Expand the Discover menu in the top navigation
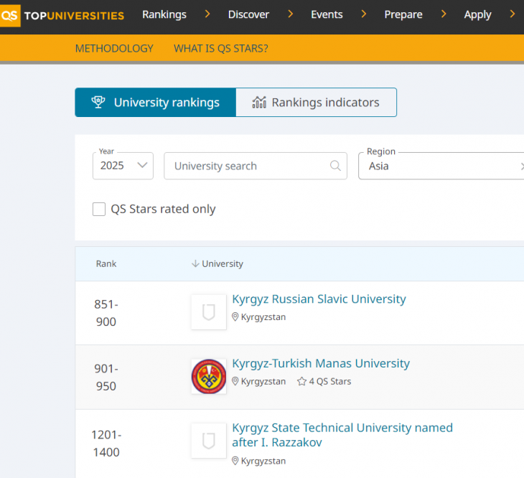Image resolution: width=524 pixels, height=478 pixels. (x=248, y=14)
